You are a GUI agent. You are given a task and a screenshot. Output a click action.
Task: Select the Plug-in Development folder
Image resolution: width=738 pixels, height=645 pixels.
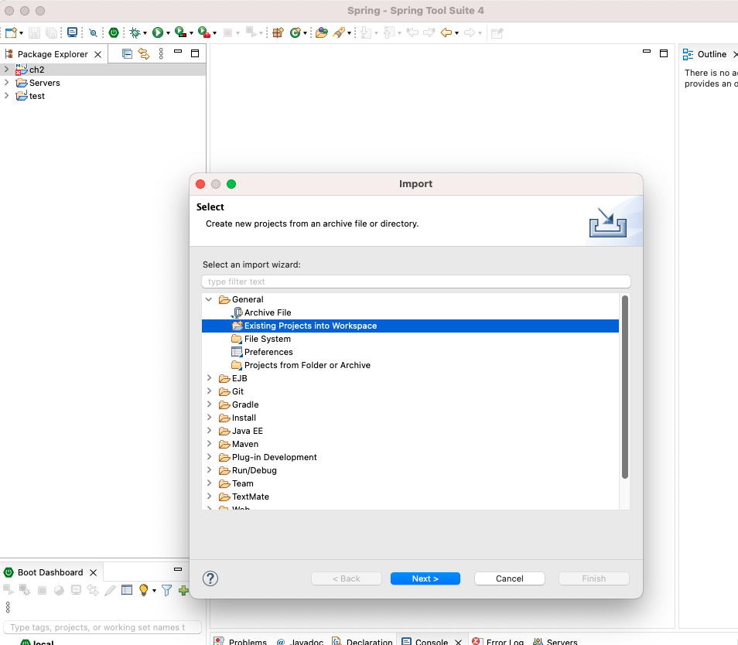coord(274,457)
